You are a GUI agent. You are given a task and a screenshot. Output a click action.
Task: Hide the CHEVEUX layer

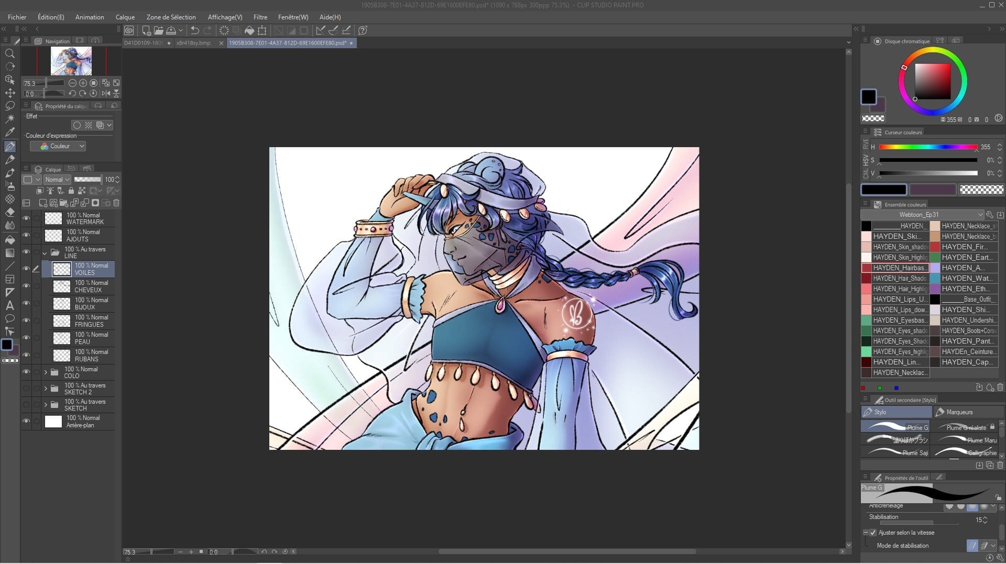[x=26, y=286]
